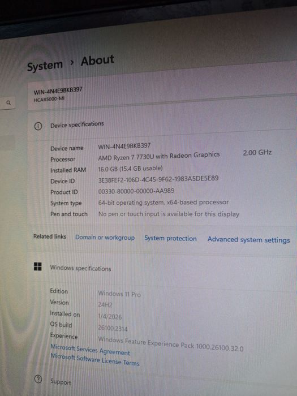
Task: Open Microsoft Software License Terms link
Action: pos(95,360)
